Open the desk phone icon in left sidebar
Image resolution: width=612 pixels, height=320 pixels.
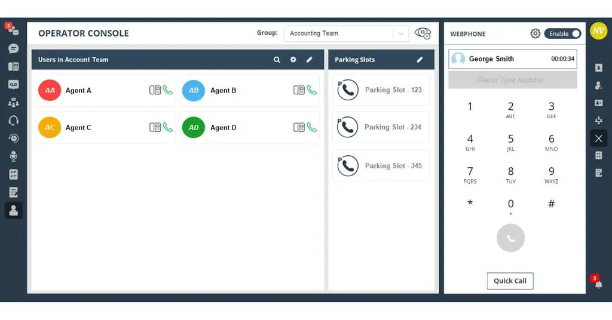(x=13, y=67)
